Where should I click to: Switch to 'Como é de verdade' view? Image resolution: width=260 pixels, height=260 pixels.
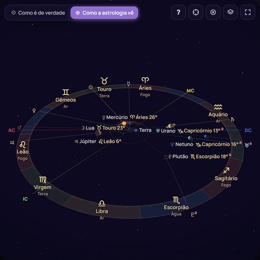click(x=38, y=13)
